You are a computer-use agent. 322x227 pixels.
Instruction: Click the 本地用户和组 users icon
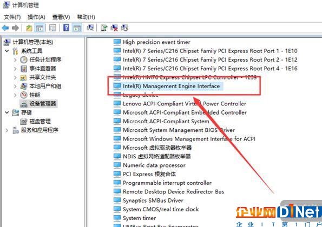click(24, 86)
